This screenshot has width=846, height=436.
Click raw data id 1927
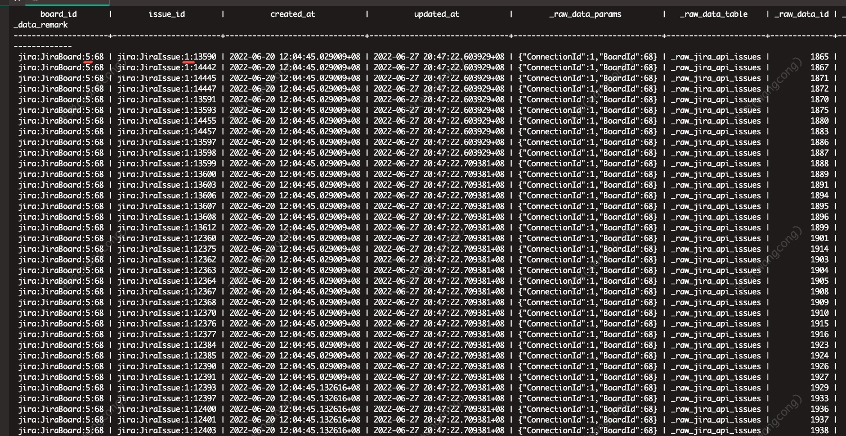(820, 377)
